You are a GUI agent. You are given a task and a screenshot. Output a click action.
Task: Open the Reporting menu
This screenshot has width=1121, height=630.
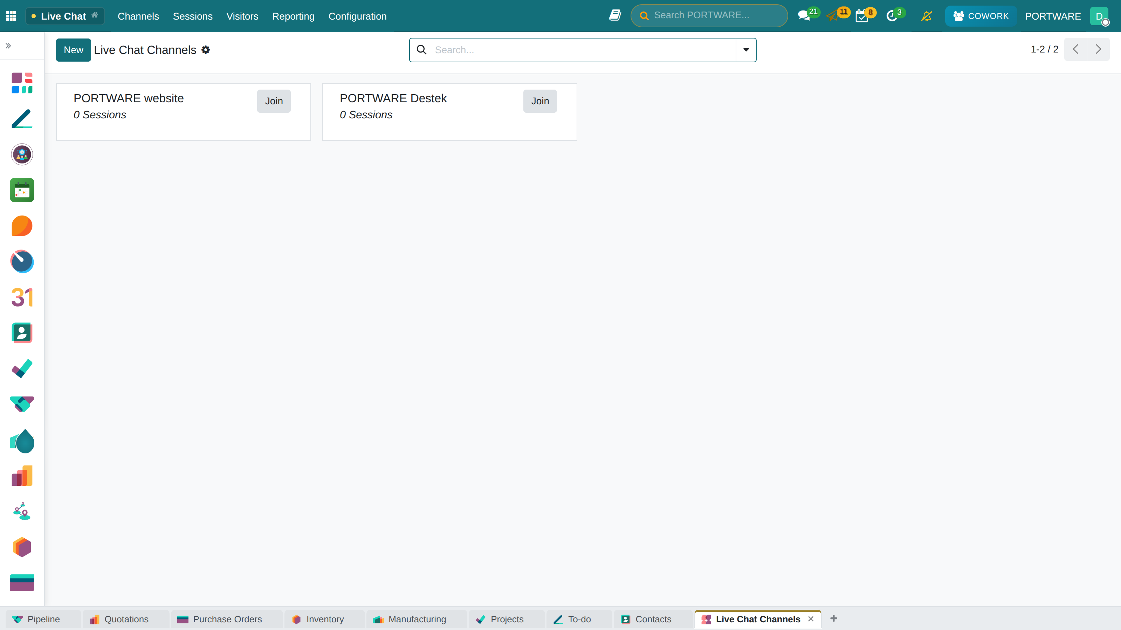293,16
